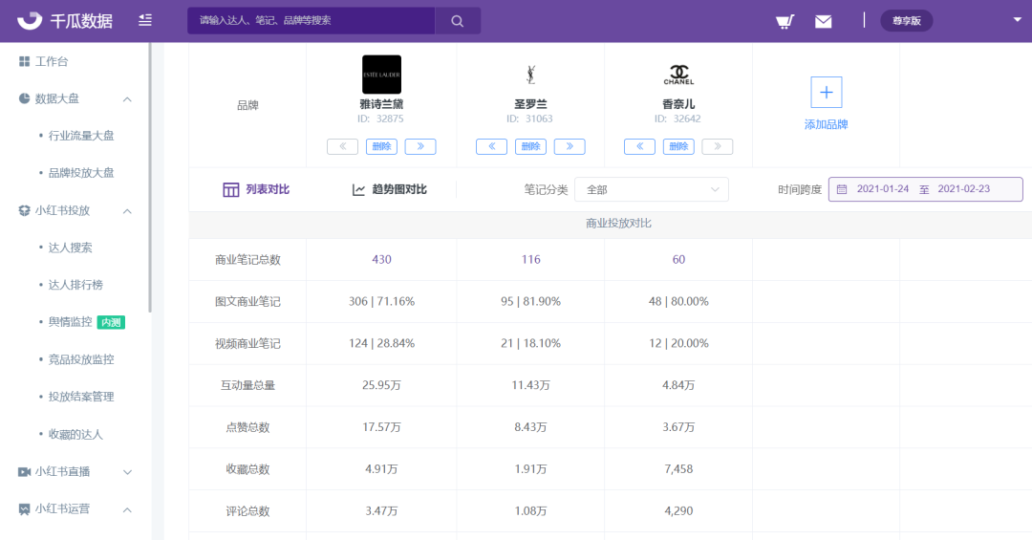The height and width of the screenshot is (540, 1032).
Task: Open 达人搜索
Action: (x=70, y=248)
